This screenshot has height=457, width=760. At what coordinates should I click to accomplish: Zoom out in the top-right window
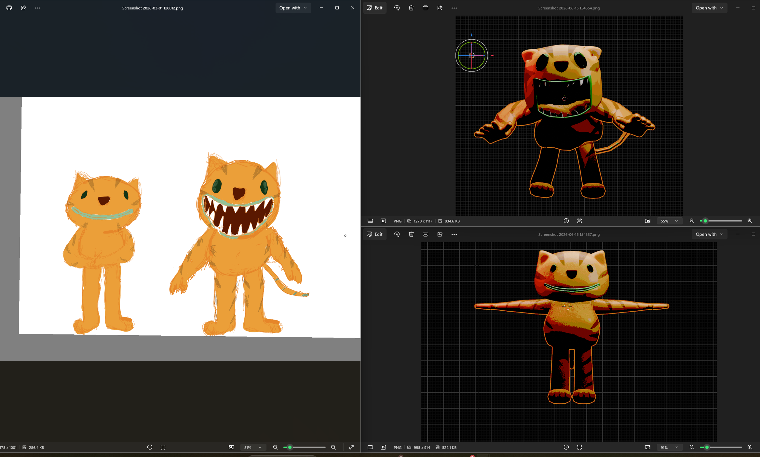pyautogui.click(x=692, y=221)
